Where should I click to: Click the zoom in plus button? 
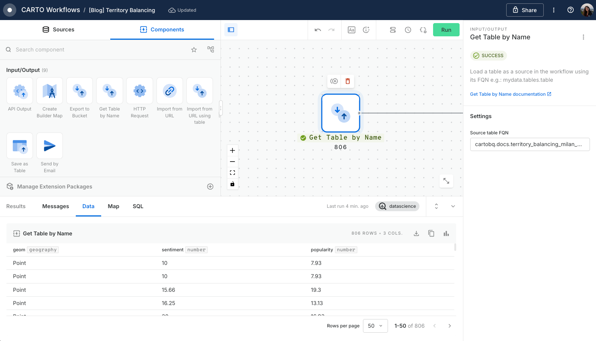tap(232, 150)
